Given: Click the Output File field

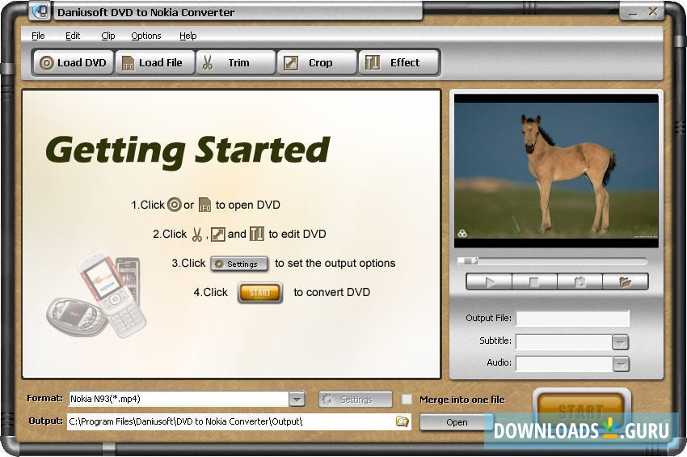Looking at the screenshot, I should coord(572,319).
